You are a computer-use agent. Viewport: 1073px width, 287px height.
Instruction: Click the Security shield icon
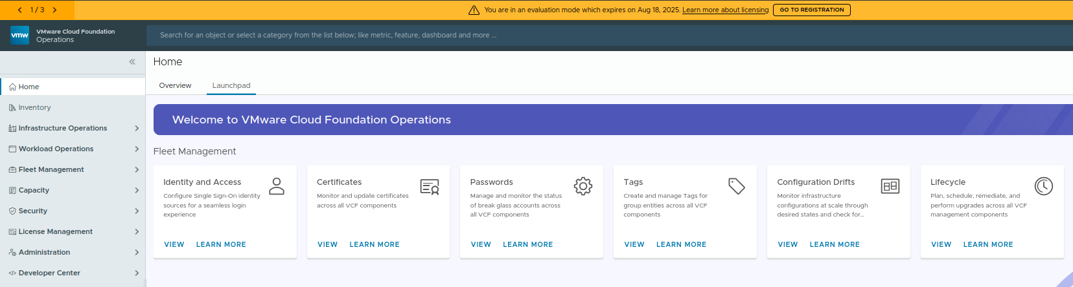point(12,211)
